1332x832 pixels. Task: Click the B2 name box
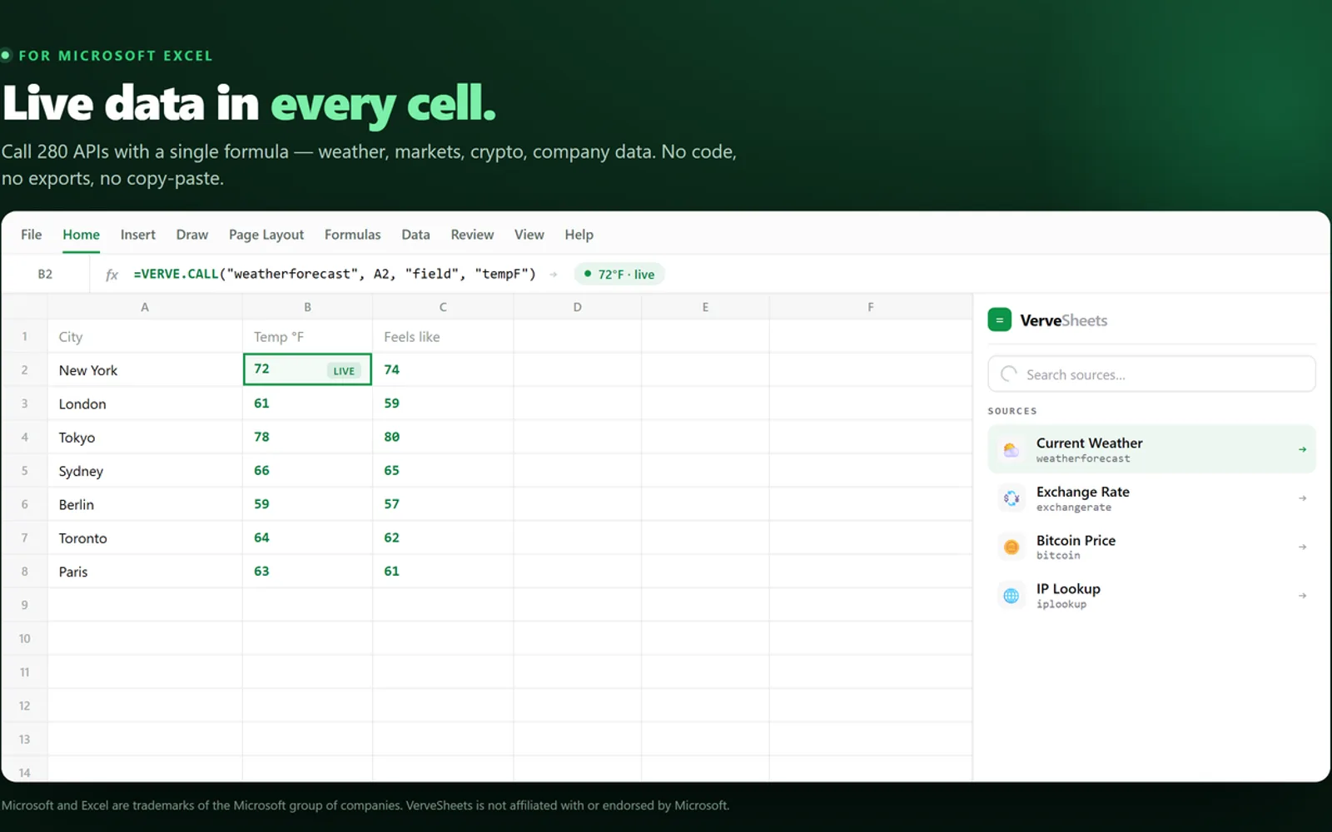tap(45, 274)
